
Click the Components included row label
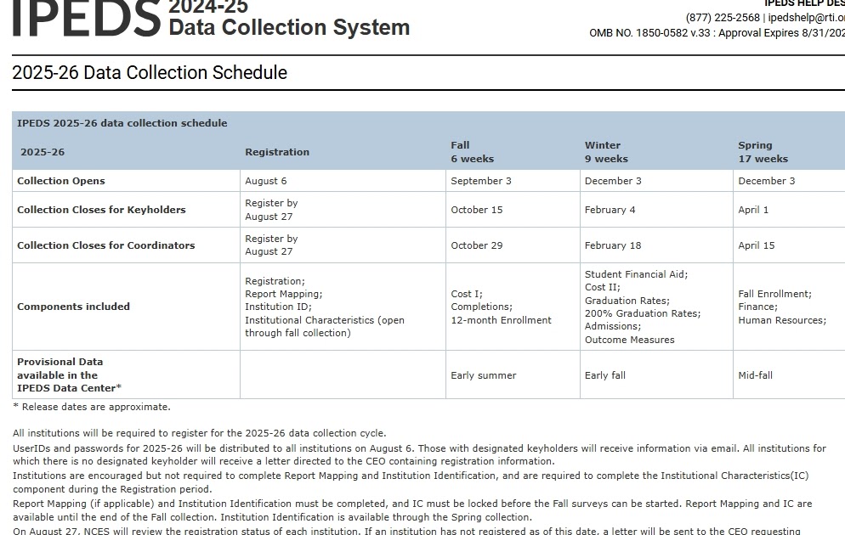[73, 307]
